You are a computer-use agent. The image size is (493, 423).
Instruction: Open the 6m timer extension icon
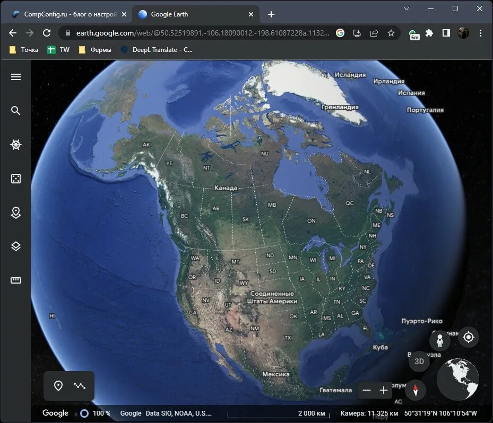(413, 34)
